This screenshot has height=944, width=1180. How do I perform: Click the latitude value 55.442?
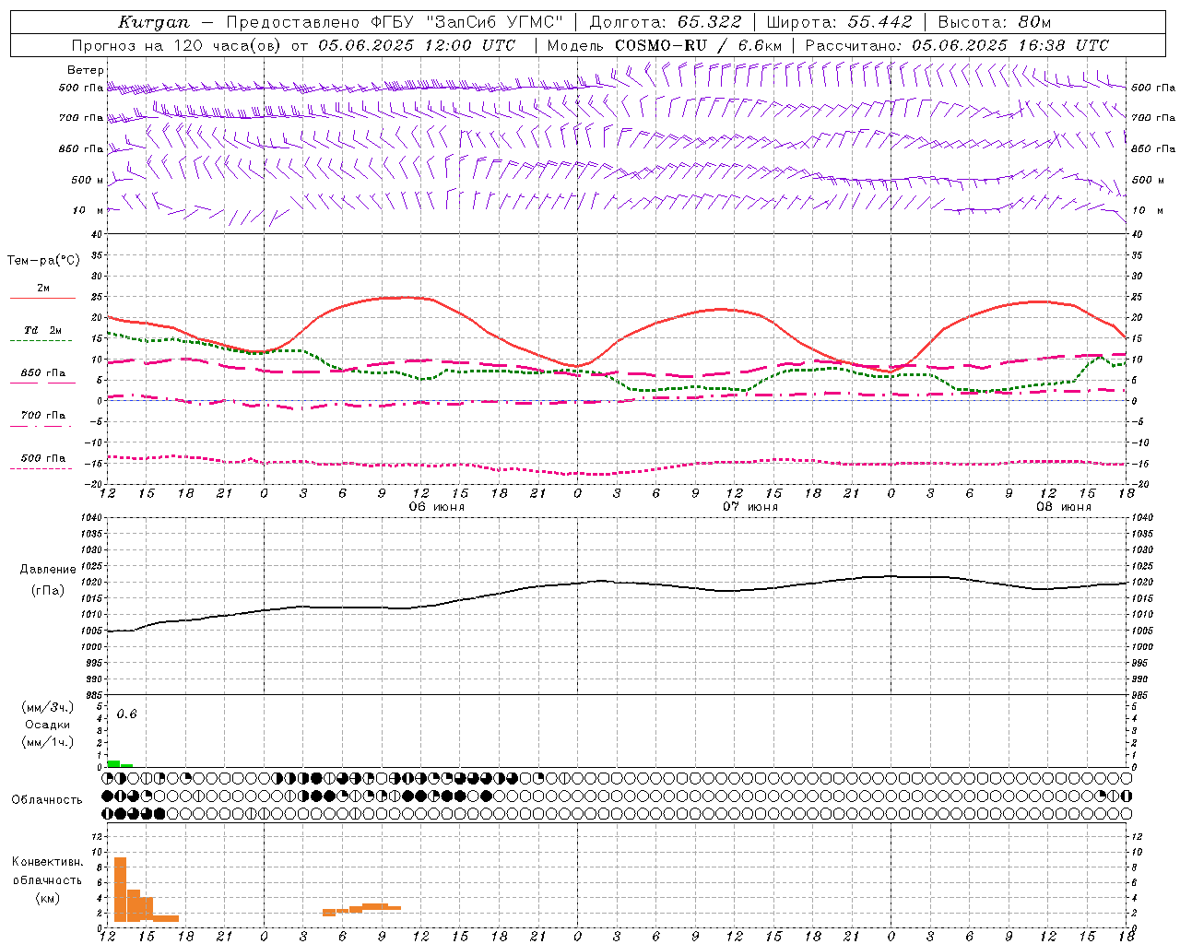879,22
